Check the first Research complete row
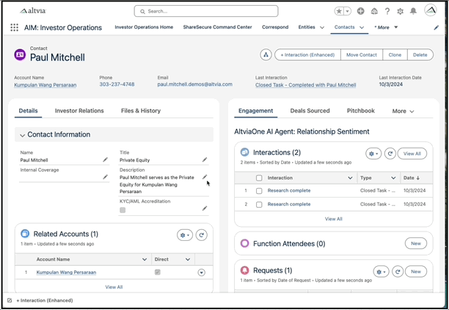 pyautogui.click(x=259, y=190)
